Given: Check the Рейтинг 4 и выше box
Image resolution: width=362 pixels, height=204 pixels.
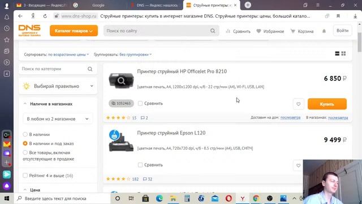Looking at the screenshot, I should [x=25, y=176].
